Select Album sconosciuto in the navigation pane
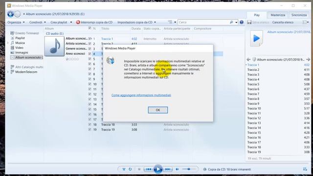This screenshot has width=313, height=176. (27, 58)
